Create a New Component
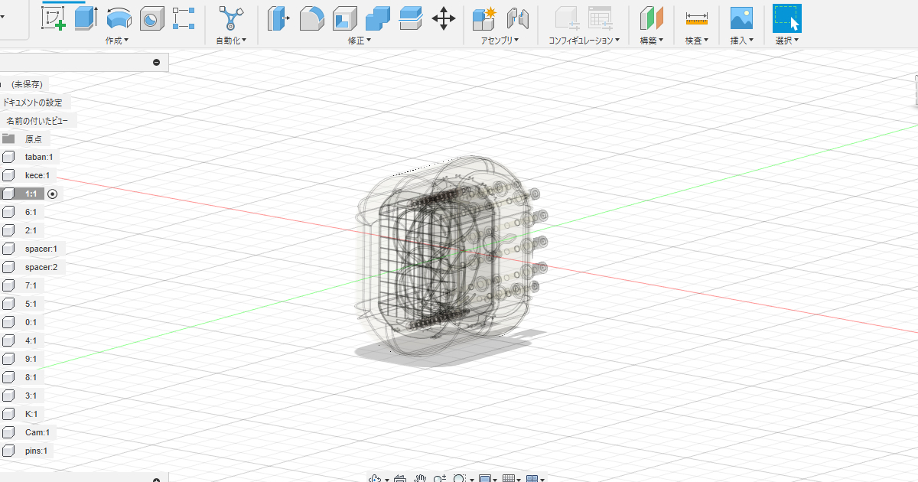The width and height of the screenshot is (918, 482). pos(484,18)
